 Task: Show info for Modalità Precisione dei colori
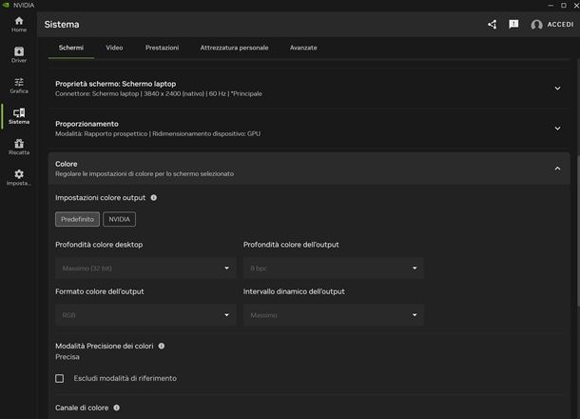(x=162, y=346)
